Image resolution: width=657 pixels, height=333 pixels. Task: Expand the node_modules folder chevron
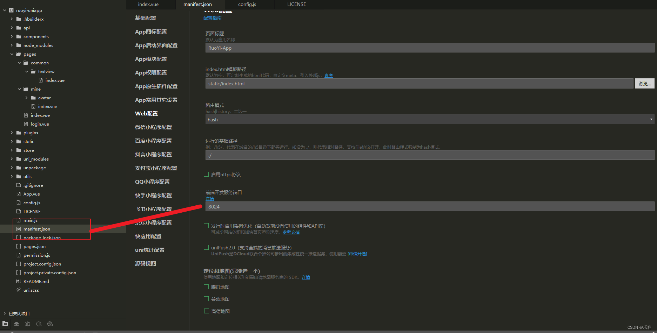pos(12,45)
